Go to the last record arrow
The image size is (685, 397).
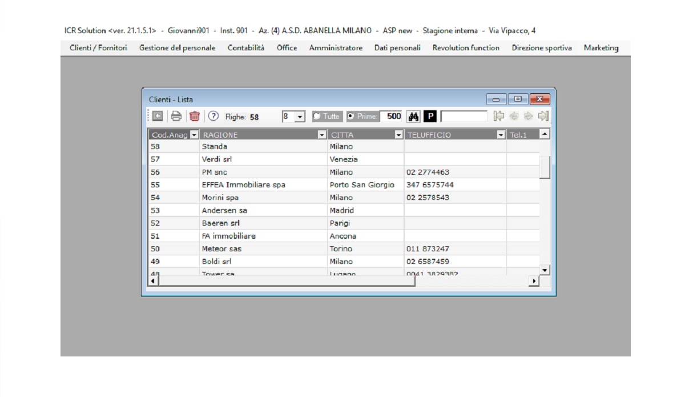coord(543,116)
